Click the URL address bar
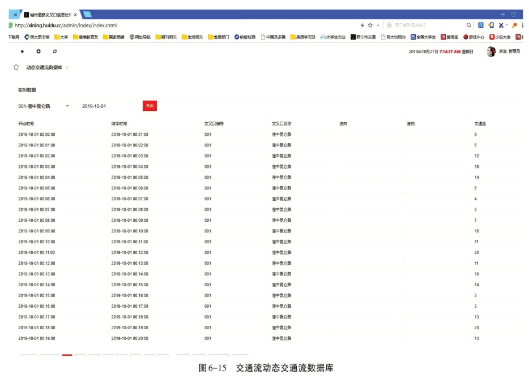The image size is (529, 379). [66, 25]
